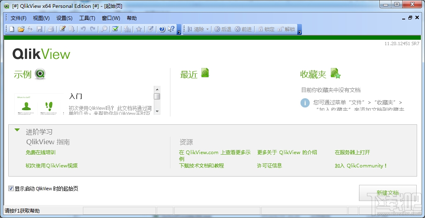
Task: Click the Notes pencil toolbar icon
Action: point(151,29)
